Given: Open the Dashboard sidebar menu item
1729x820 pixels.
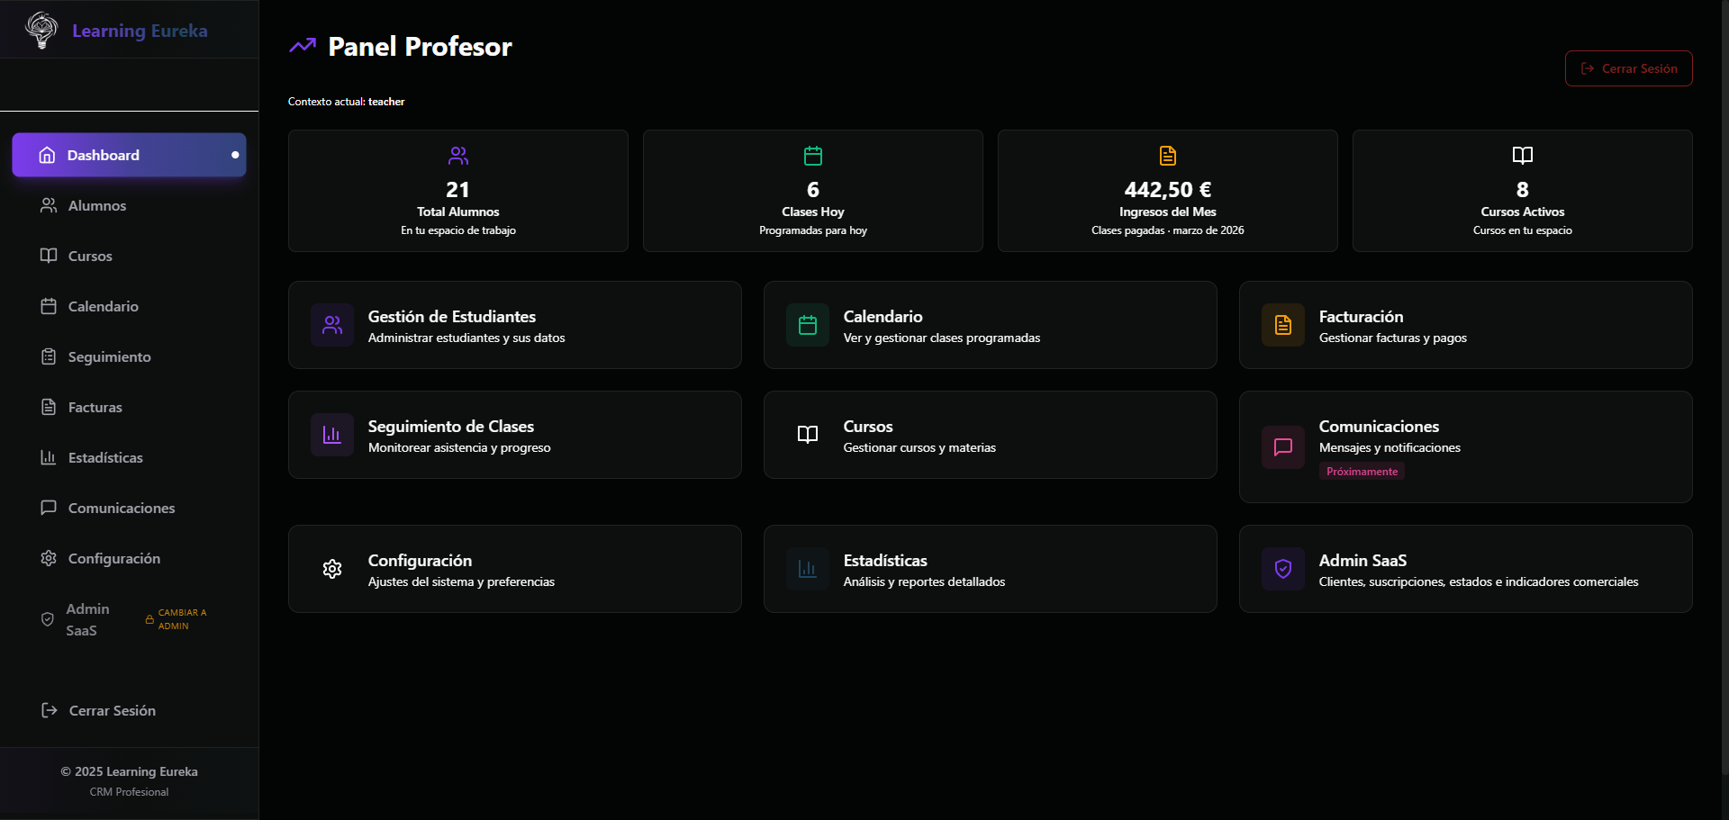Looking at the screenshot, I should pos(129,155).
